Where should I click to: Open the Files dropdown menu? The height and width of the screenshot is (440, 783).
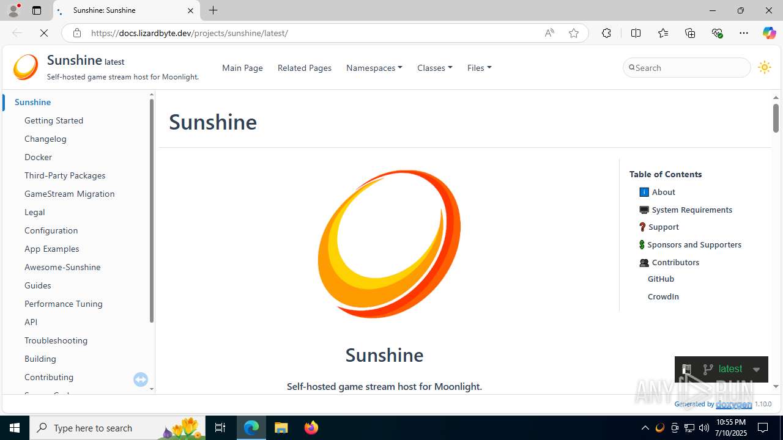click(x=479, y=68)
